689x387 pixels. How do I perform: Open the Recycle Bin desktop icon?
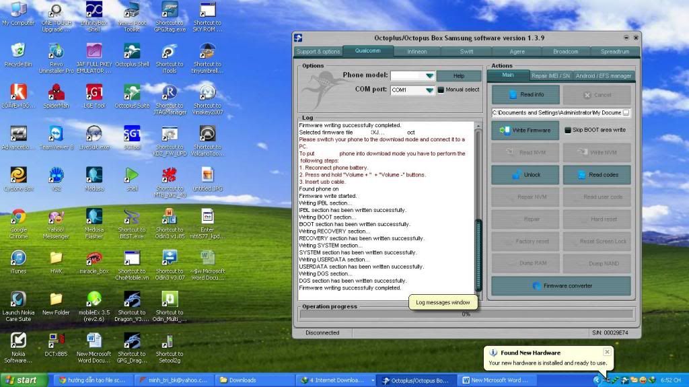pyautogui.click(x=18, y=55)
